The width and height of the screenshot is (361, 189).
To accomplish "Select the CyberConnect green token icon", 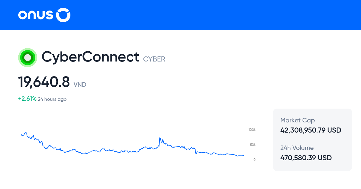I will click(27, 57).
